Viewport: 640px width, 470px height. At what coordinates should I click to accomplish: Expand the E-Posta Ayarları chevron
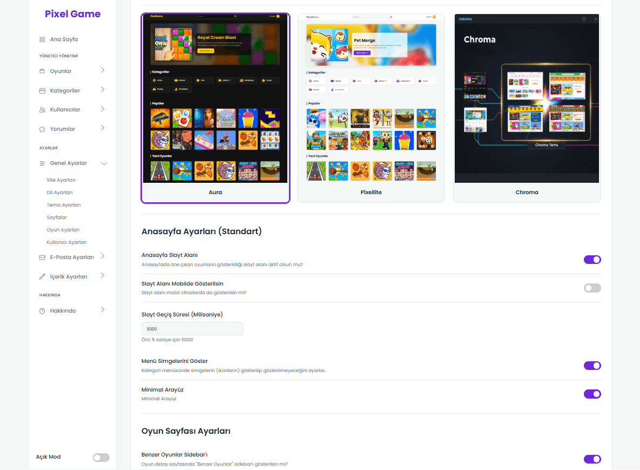tap(103, 256)
